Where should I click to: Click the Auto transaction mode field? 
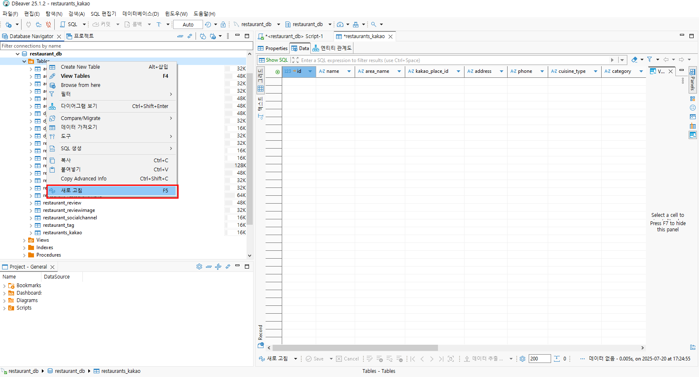(188, 24)
